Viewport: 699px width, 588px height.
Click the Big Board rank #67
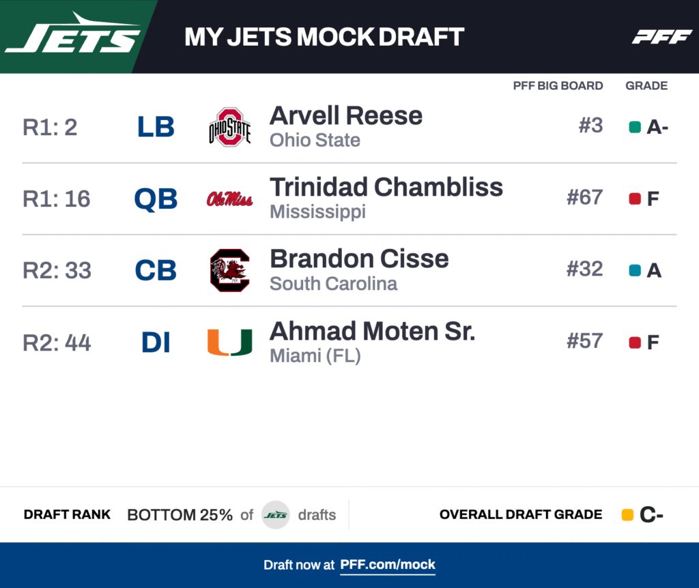[x=584, y=198]
